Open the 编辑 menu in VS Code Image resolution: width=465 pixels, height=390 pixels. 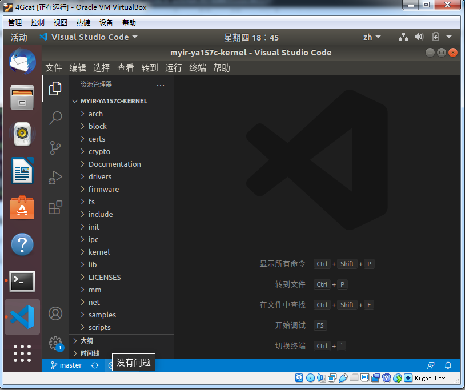coord(78,68)
